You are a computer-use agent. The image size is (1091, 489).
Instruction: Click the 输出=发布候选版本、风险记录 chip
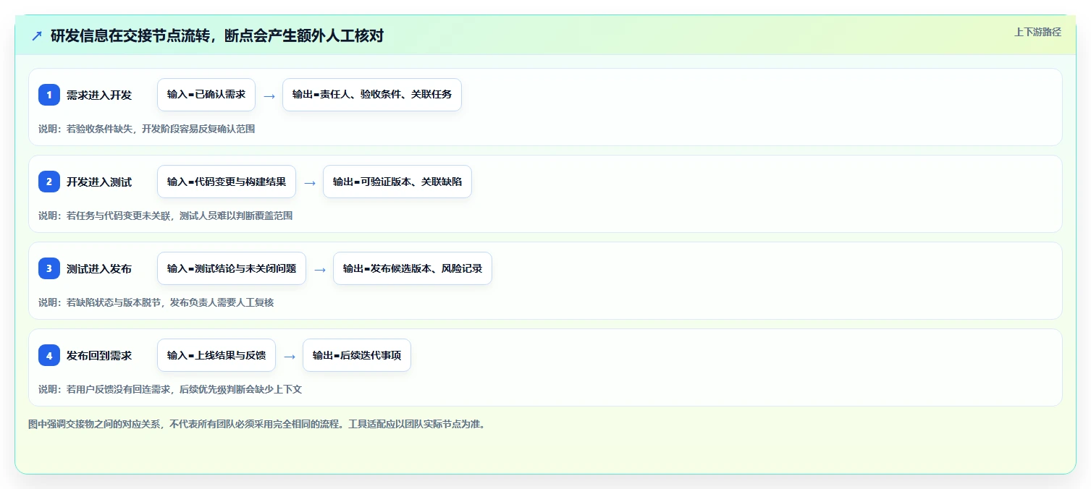click(x=413, y=268)
